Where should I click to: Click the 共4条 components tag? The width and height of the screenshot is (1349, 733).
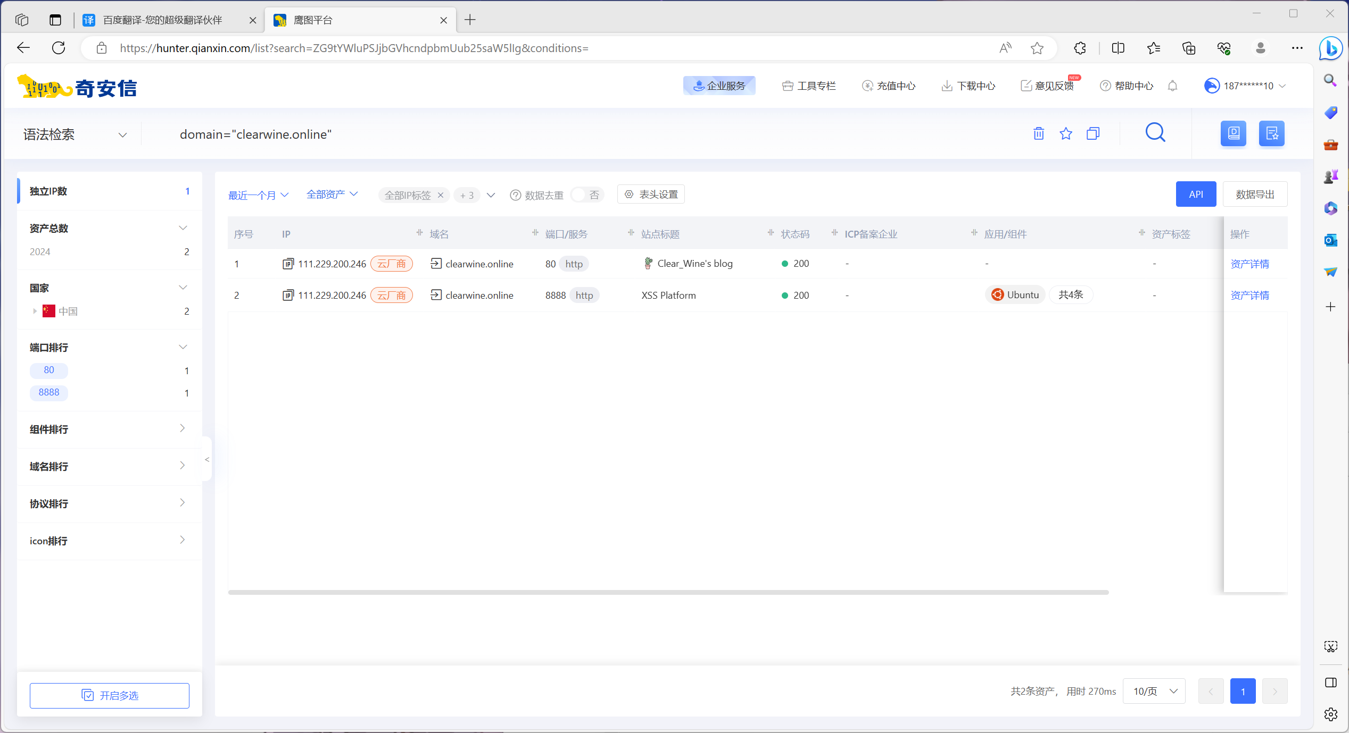point(1071,294)
